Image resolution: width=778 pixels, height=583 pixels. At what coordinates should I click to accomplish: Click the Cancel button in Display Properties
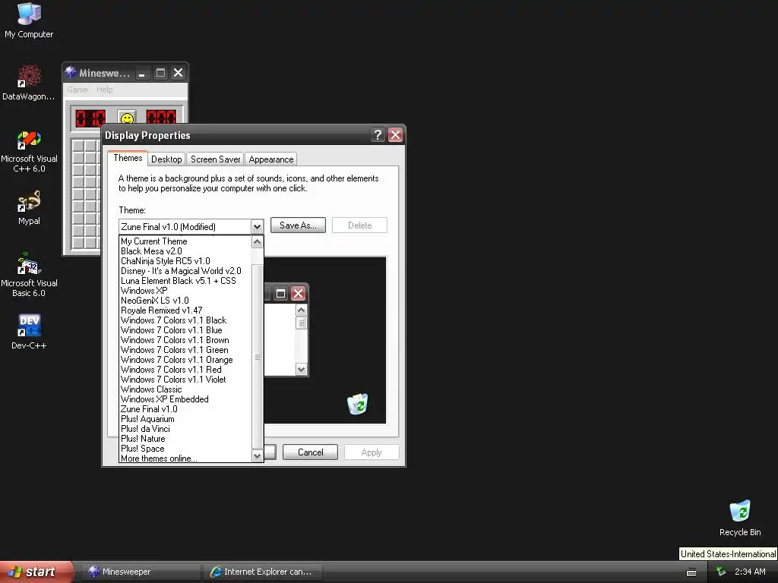[x=310, y=452]
